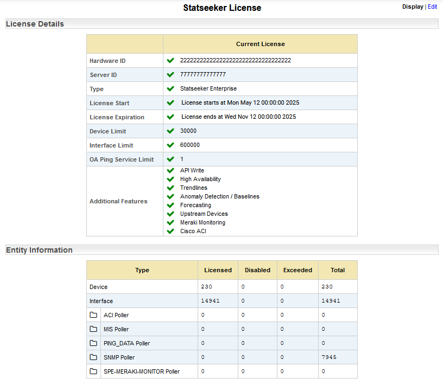Click the checkmark in the Interface Limit row
The image size is (443, 385).
pos(170,145)
